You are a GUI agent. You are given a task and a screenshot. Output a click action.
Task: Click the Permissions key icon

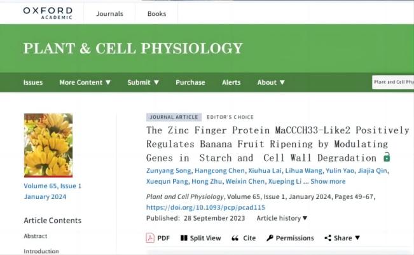click(270, 238)
